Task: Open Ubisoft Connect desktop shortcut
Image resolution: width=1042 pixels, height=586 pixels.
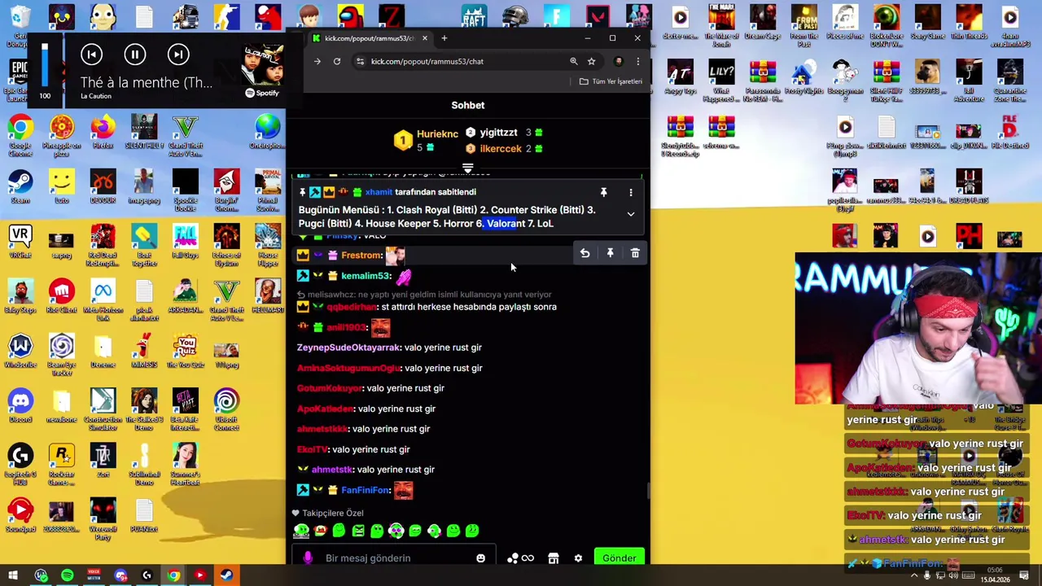Action: pyautogui.click(x=226, y=409)
